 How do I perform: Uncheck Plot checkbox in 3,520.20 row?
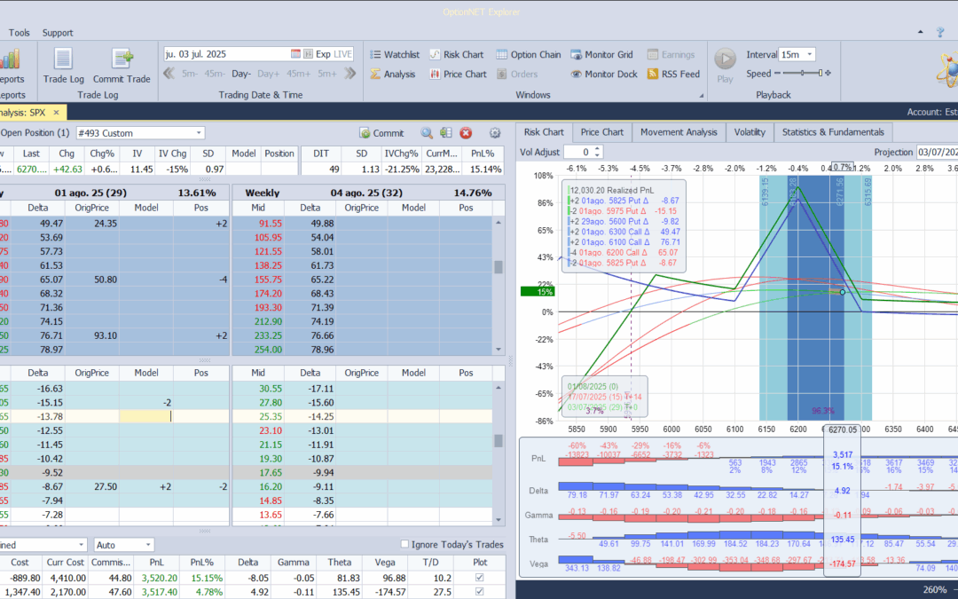click(480, 578)
